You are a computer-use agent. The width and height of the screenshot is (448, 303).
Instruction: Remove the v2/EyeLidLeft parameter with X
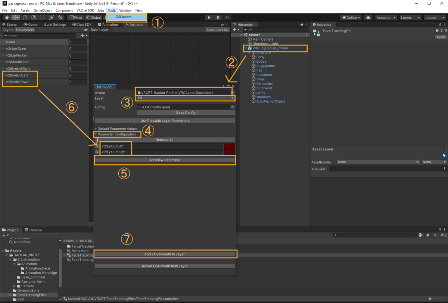[x=229, y=146]
